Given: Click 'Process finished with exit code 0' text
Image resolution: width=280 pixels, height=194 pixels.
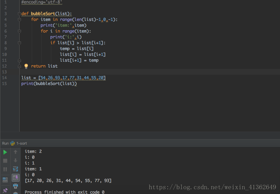Looking at the screenshot, I should (65, 192).
